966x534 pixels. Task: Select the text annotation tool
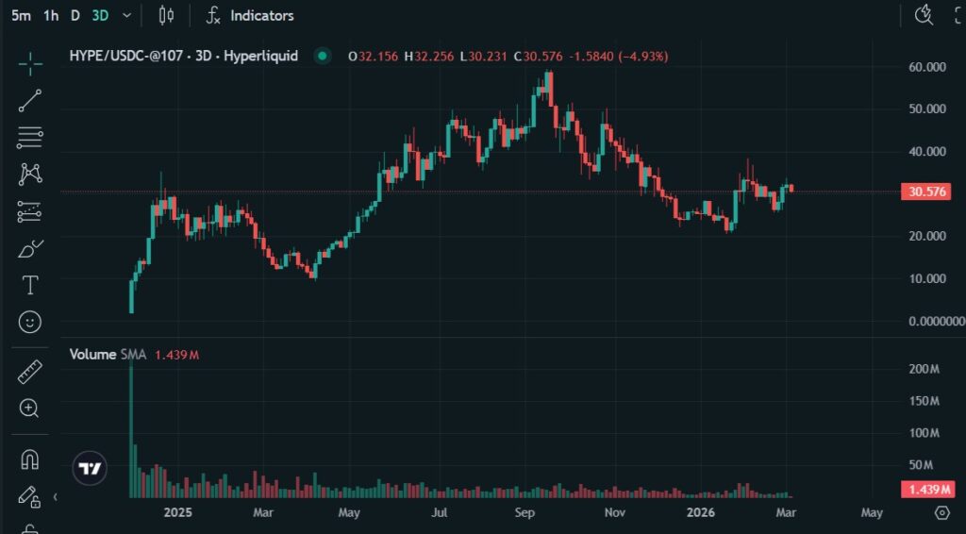coord(30,285)
